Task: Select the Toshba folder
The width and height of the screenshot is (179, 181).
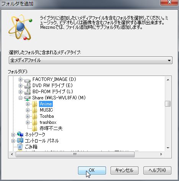Action: point(47,116)
